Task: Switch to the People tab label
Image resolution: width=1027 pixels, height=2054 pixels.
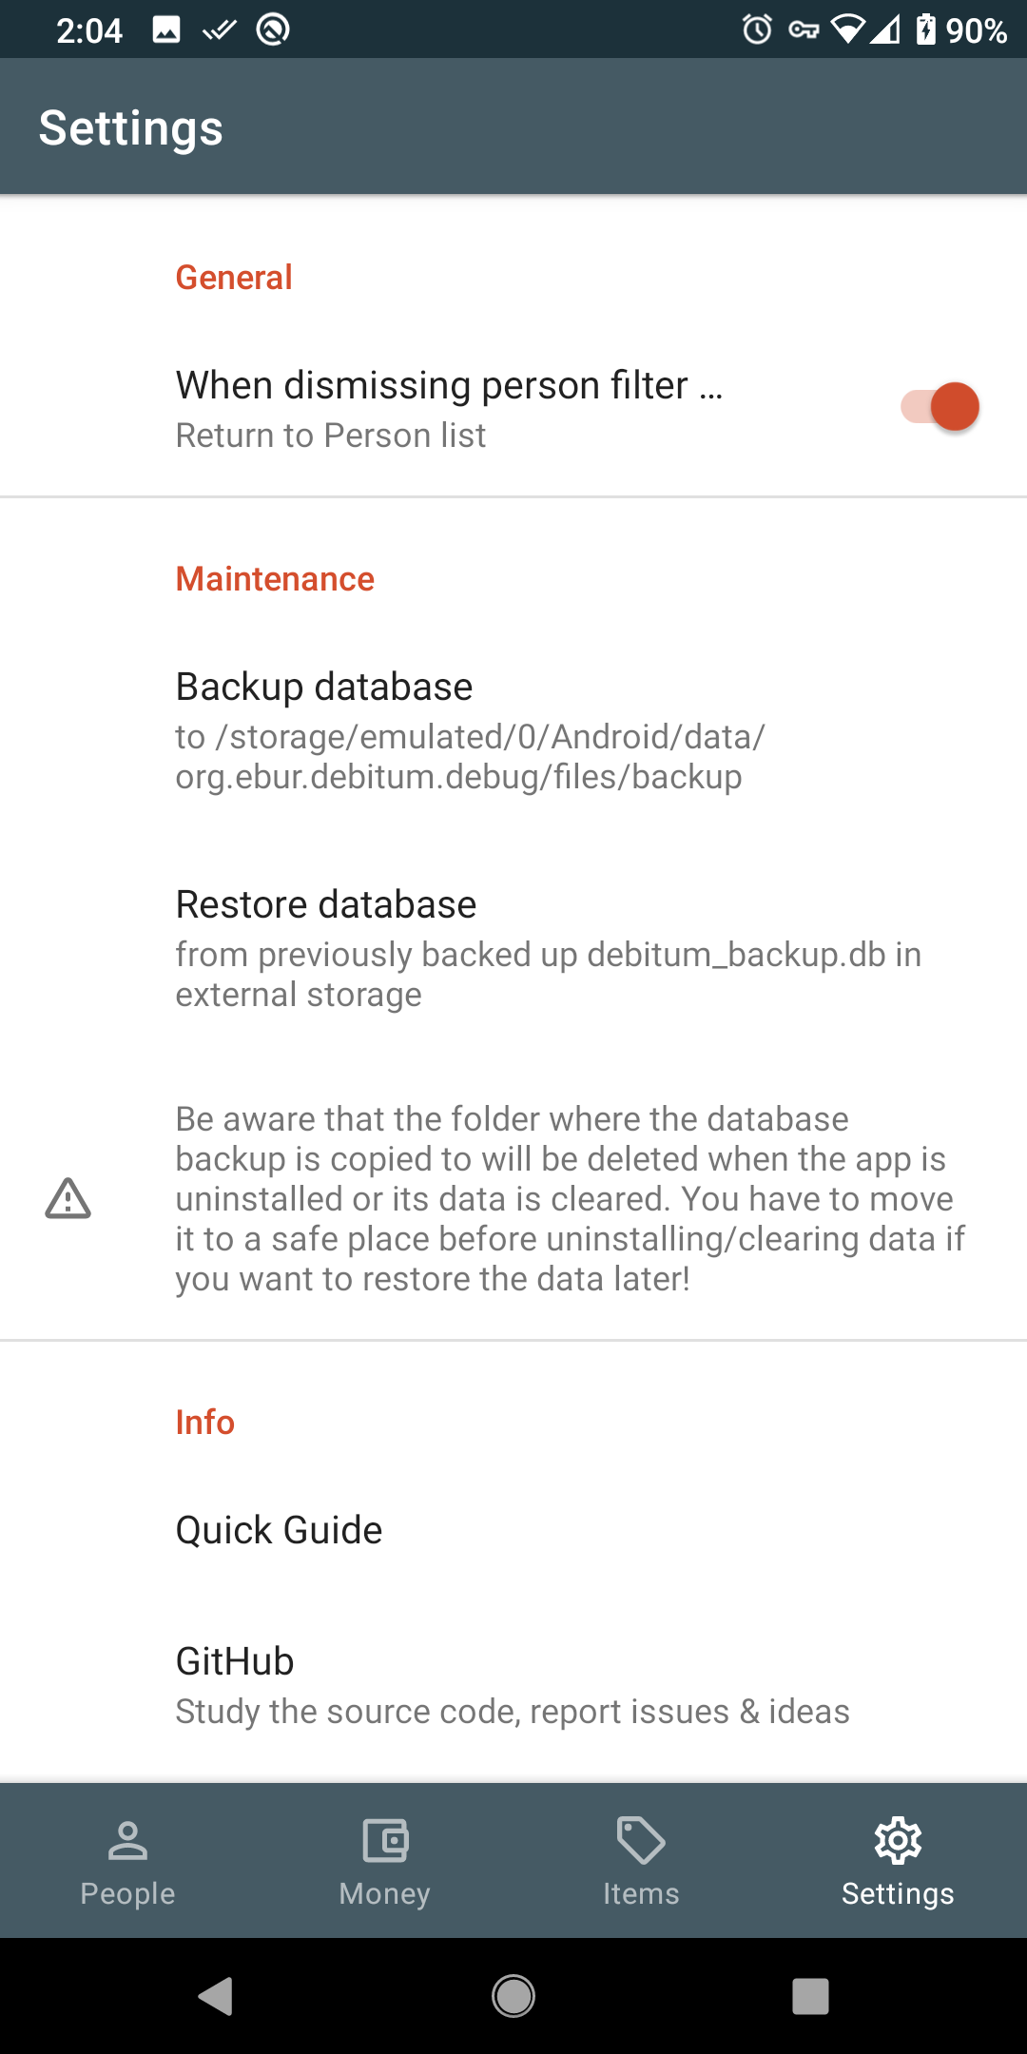Action: (x=127, y=1893)
